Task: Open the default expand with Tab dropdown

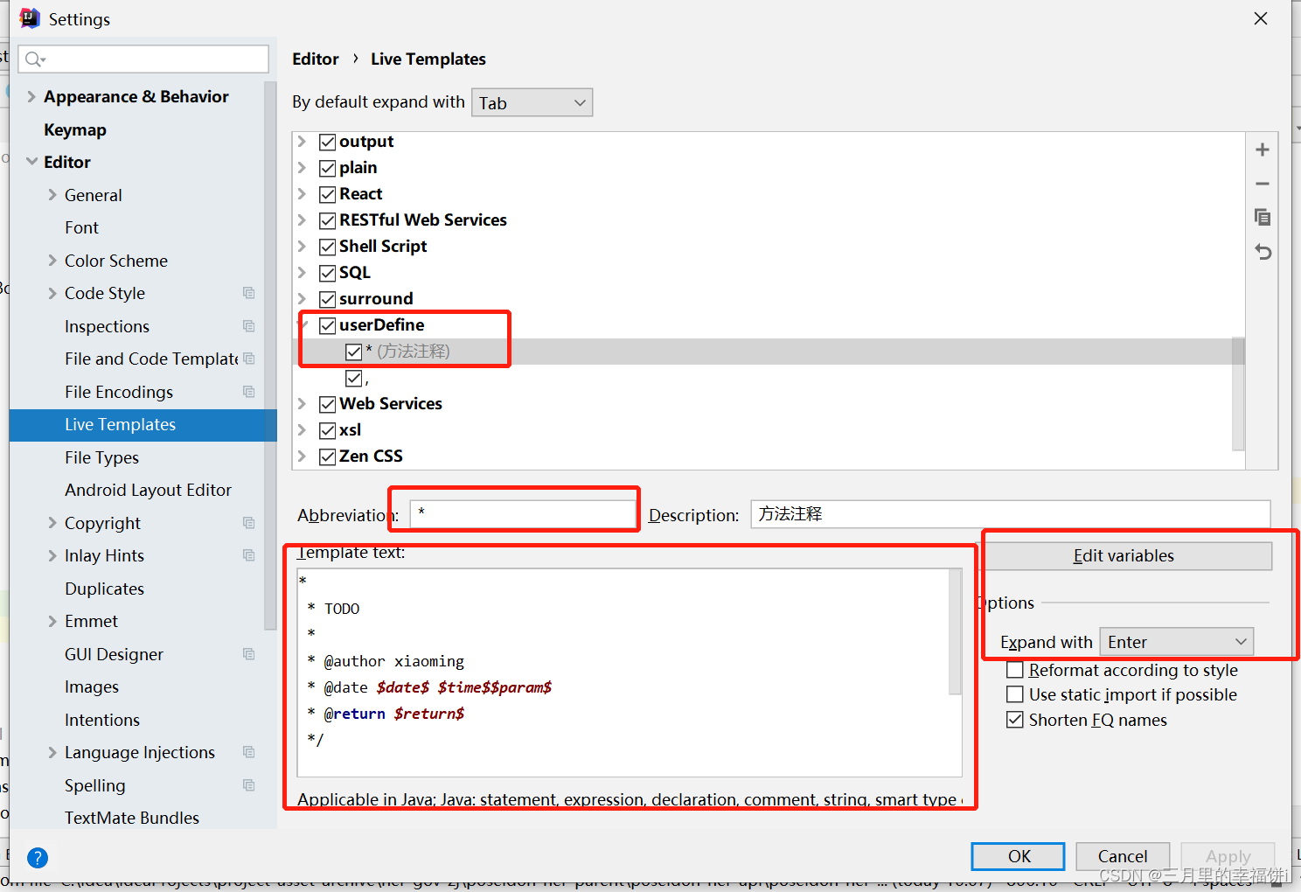Action: pos(532,102)
